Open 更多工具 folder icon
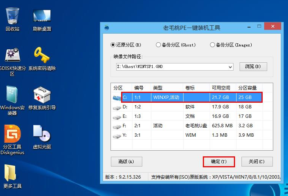 [12, 176]
